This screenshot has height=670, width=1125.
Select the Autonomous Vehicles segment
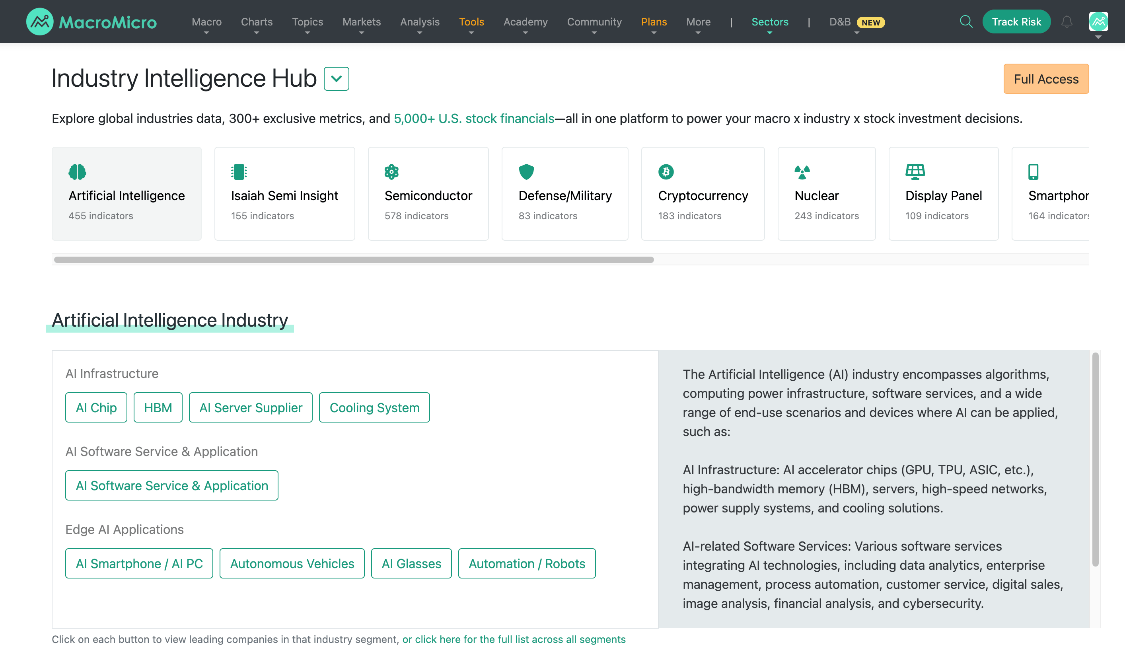(292, 563)
